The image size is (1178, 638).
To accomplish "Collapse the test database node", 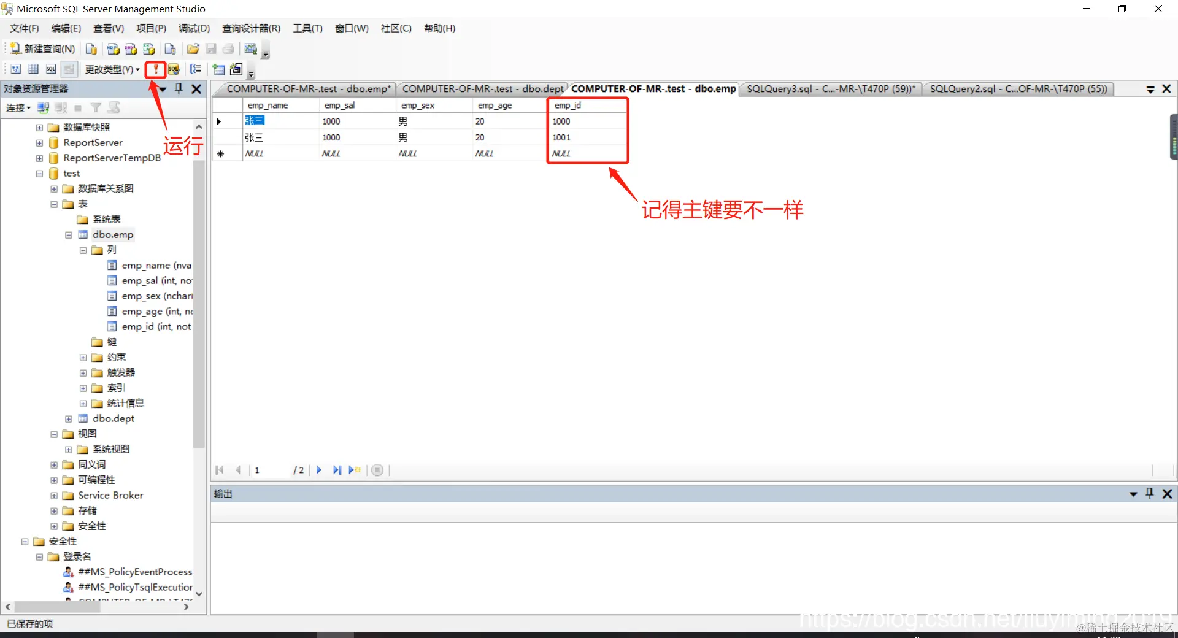I will click(39, 174).
